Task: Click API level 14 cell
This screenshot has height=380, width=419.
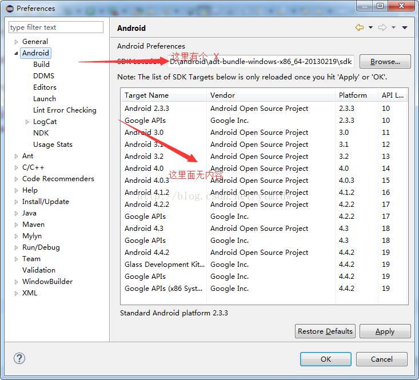Action: coord(386,169)
